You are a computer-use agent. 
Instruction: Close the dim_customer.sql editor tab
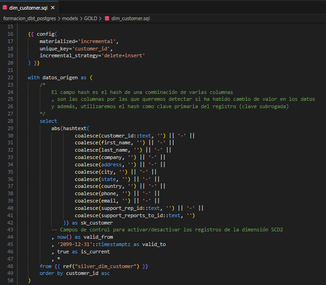[x=53, y=8]
